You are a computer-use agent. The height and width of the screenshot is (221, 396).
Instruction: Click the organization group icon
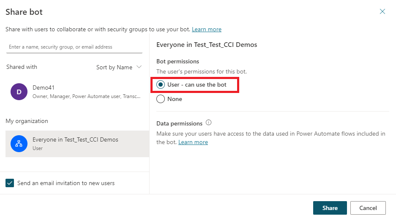point(19,144)
